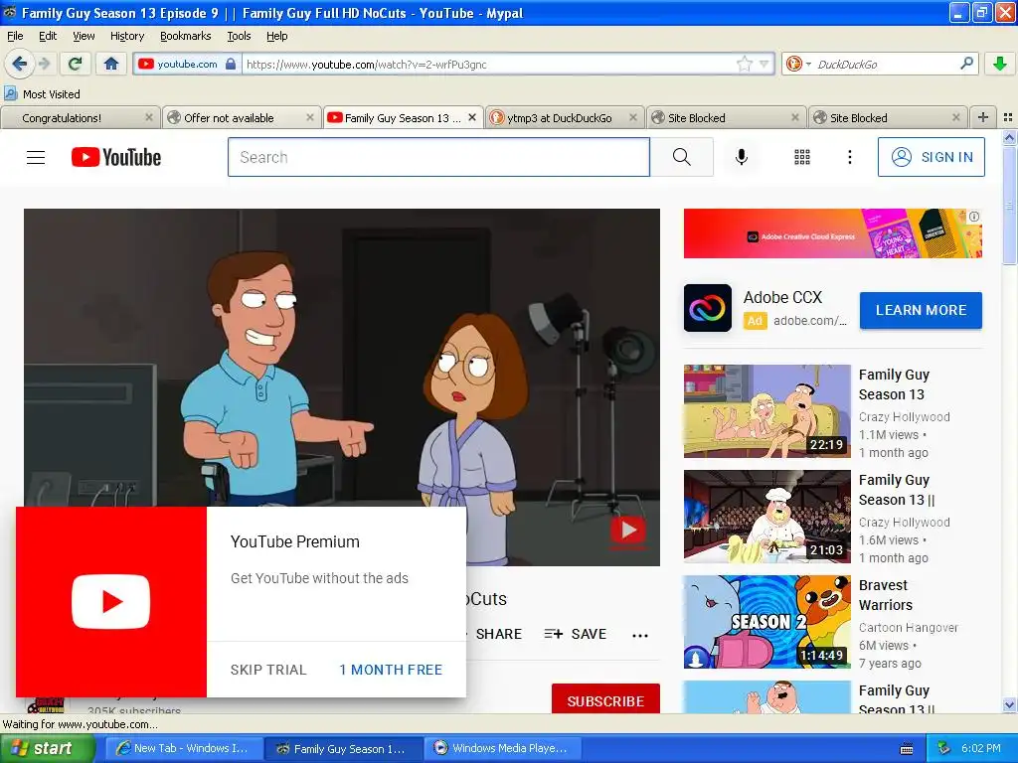Click the red play watermark in video
Viewport: 1018px width, 763px height.
click(x=628, y=531)
